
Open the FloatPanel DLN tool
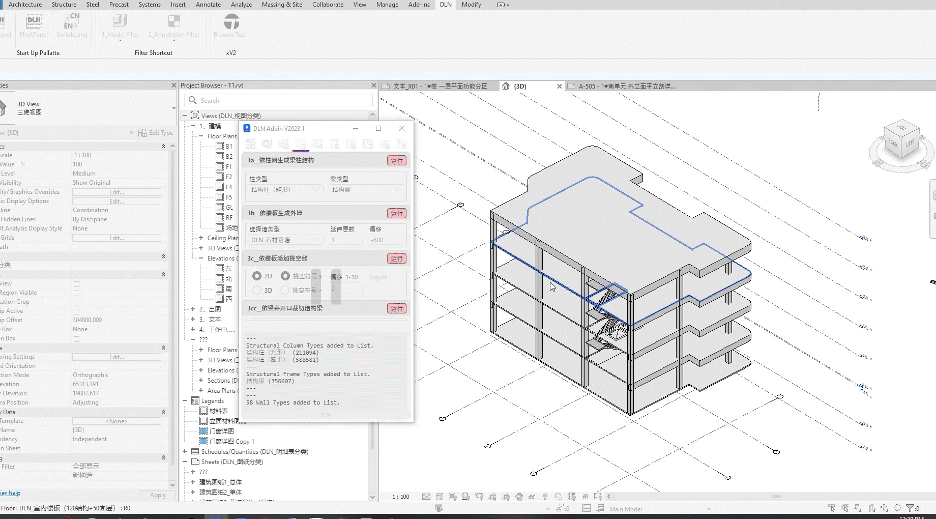tap(34, 21)
